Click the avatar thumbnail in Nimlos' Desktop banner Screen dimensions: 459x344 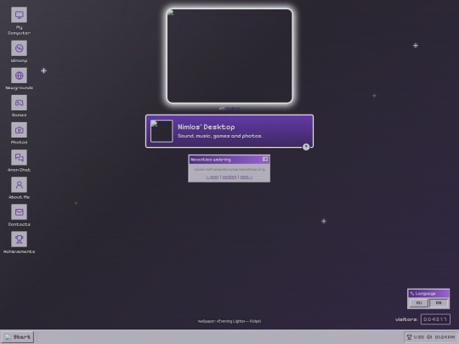pos(161,131)
